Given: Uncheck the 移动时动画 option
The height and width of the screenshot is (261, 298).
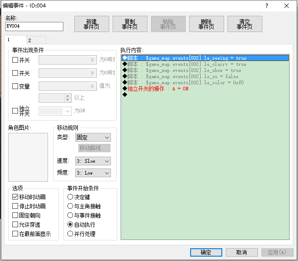Looking at the screenshot, I should tap(15, 197).
